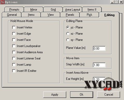Go to the Pick tab

pyautogui.click(x=89, y=15)
